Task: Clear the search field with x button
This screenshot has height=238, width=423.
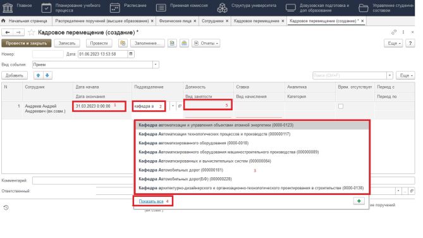Action: pos(389,75)
